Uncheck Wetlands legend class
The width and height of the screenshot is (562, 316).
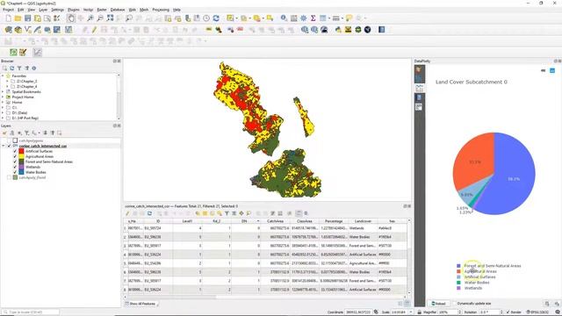coord(15,167)
